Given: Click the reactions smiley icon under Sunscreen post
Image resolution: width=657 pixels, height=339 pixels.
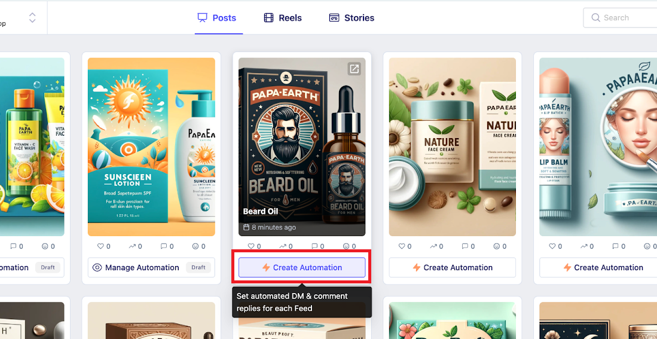Looking at the screenshot, I should pos(195,246).
